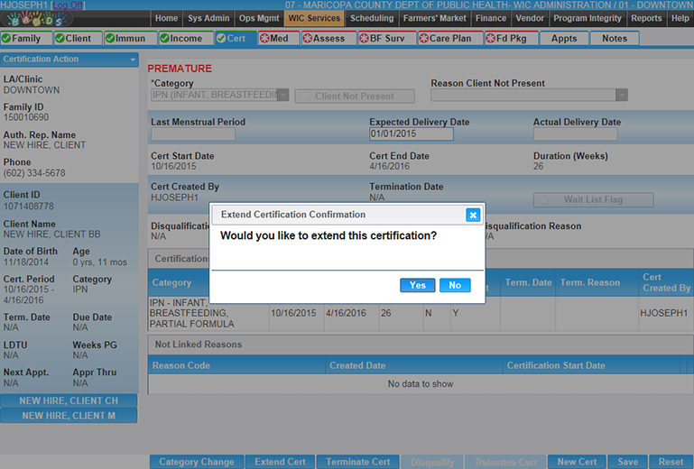The image size is (694, 469).
Task: Confirm extension by clicking Yes
Action: [417, 285]
